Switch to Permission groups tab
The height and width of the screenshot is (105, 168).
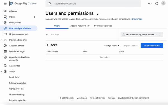tap(103, 26)
